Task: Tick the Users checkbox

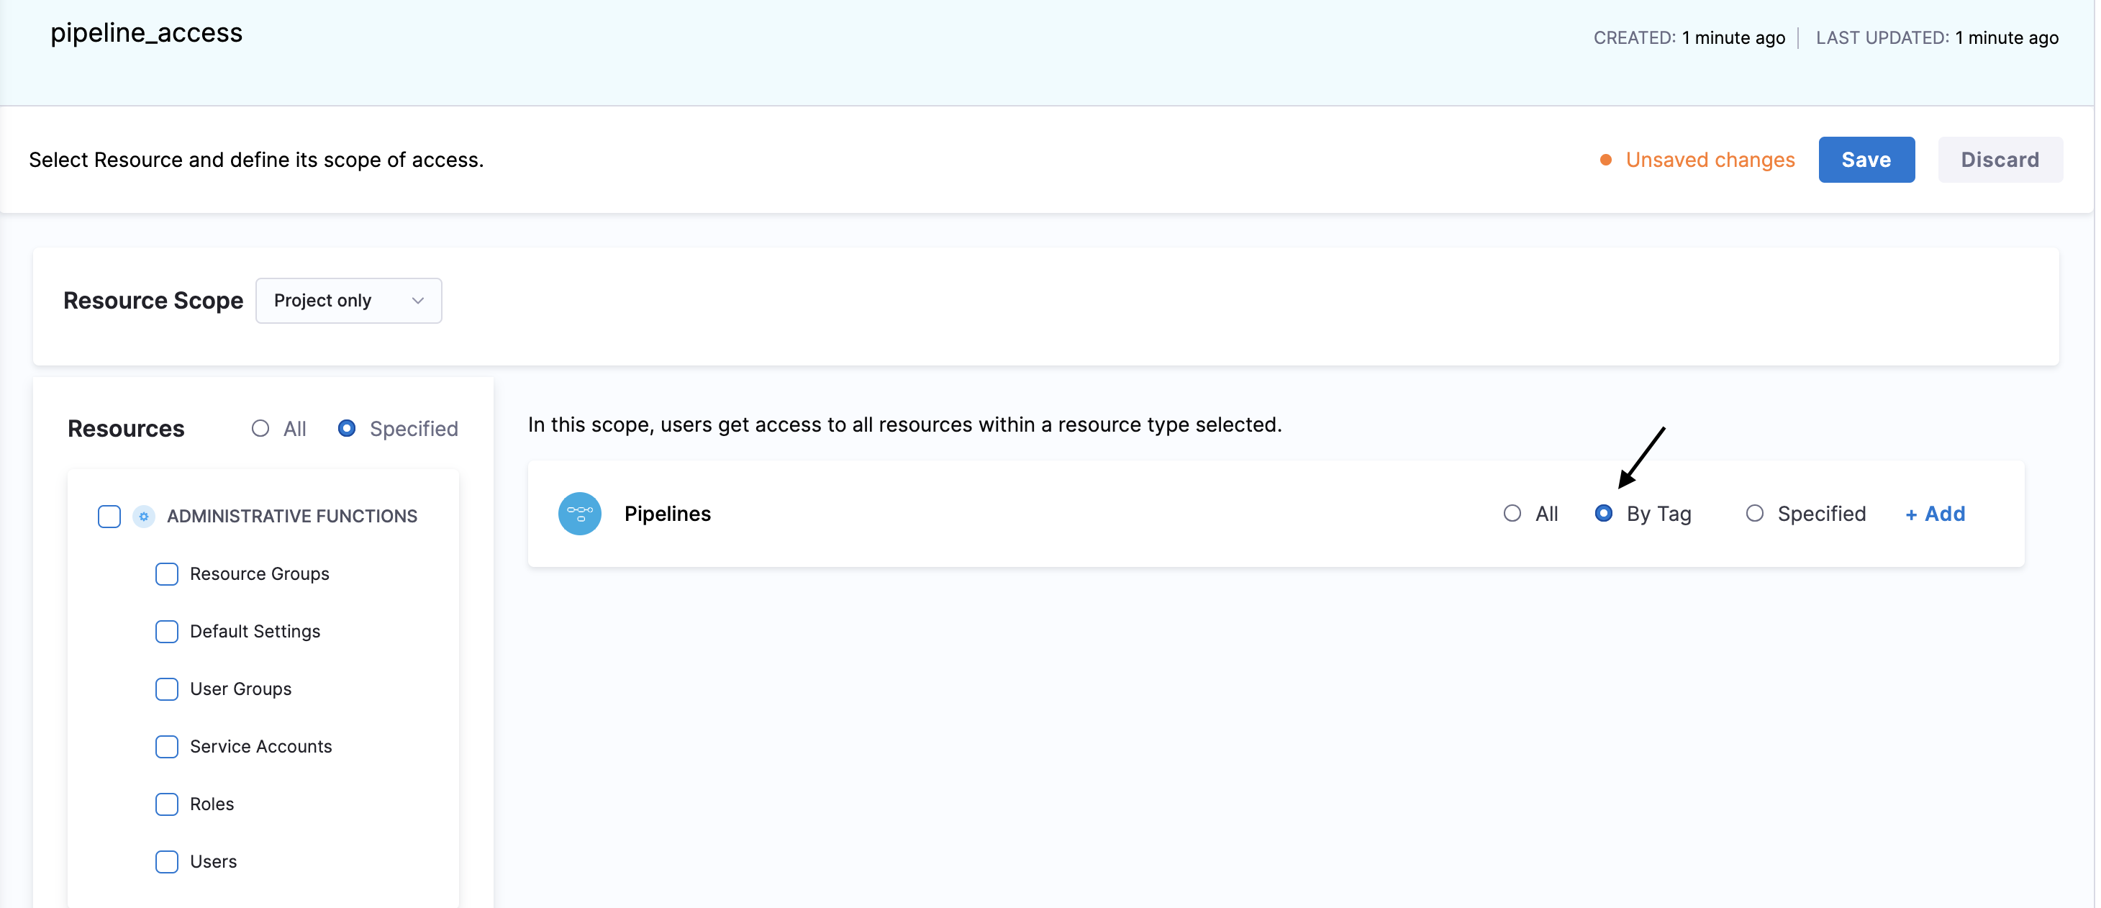Action: [166, 861]
